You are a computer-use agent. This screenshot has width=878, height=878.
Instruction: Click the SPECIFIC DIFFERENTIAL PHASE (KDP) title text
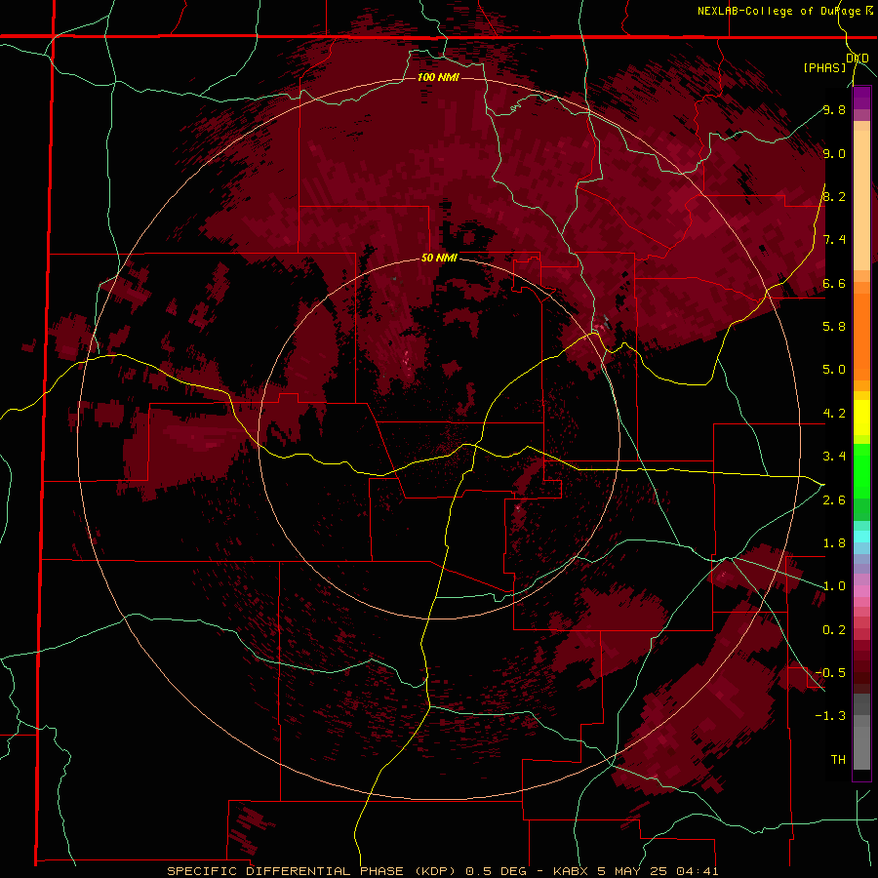(311, 871)
